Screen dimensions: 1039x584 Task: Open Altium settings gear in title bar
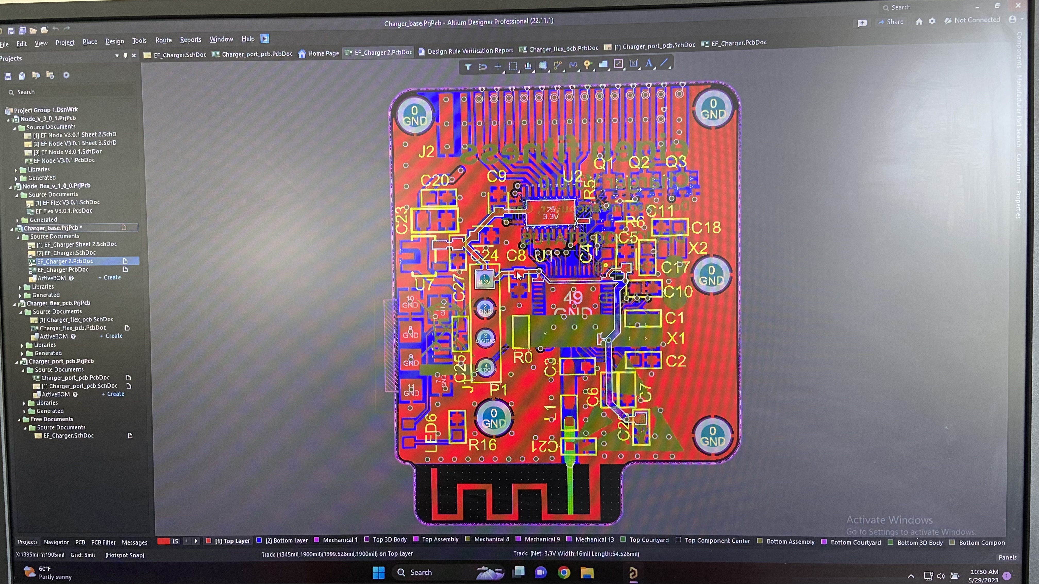932,21
